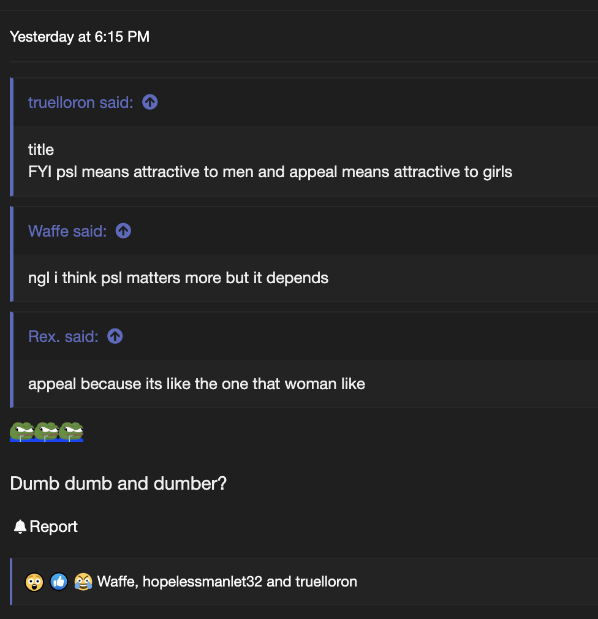This screenshot has height=619, width=598.
Task: View hopelessmanlet32 in the reactions list
Action: (x=202, y=582)
